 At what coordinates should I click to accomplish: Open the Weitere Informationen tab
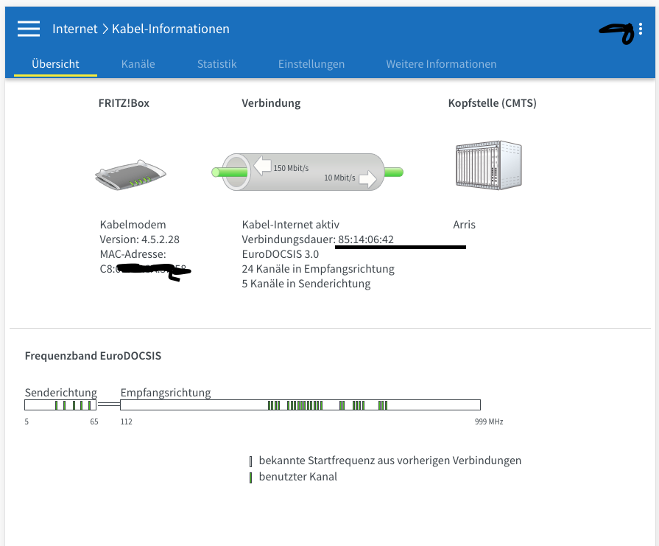point(440,64)
